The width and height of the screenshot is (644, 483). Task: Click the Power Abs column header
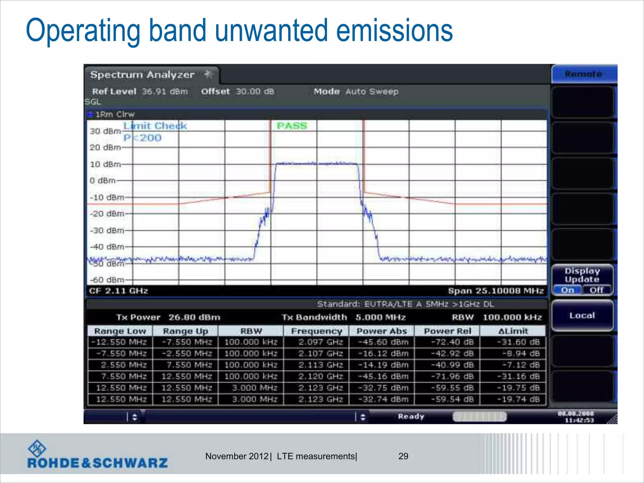pyautogui.click(x=382, y=331)
